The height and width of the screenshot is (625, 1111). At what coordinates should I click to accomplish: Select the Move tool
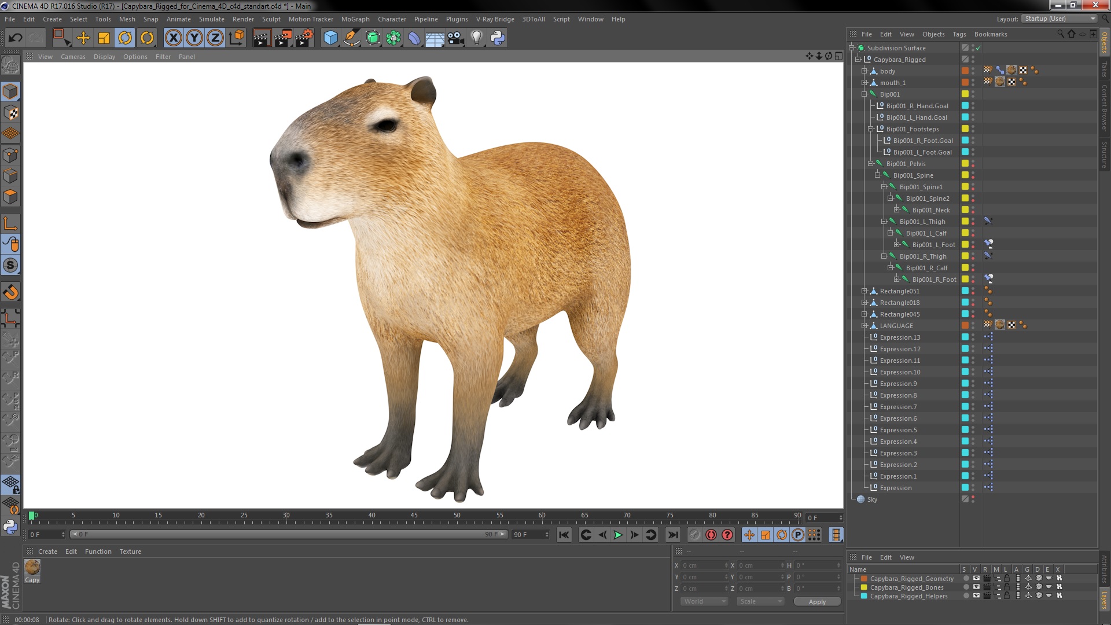coord(83,38)
